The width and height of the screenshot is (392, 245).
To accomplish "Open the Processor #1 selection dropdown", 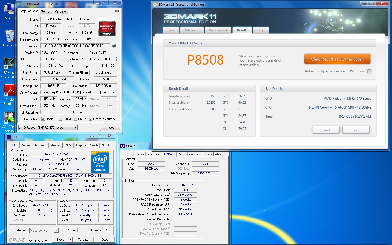I will [x=44, y=230].
